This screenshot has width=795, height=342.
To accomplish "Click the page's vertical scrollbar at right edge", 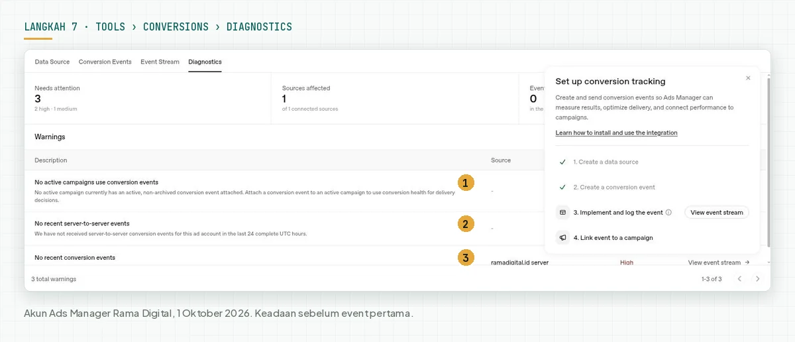I will pos(768,162).
